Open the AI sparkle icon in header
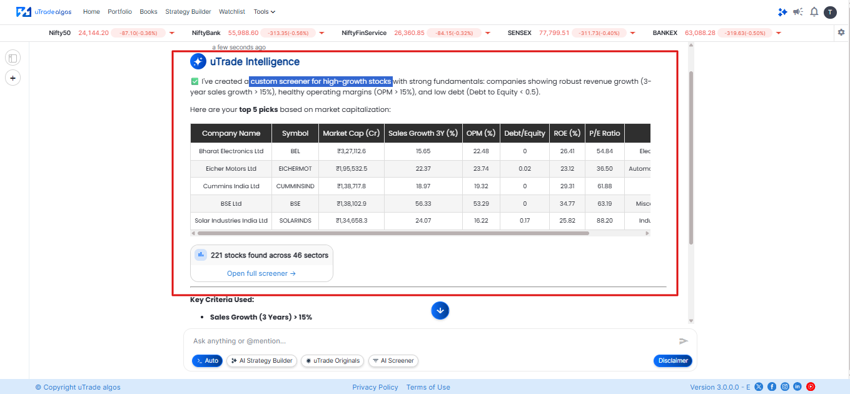This screenshot has width=850, height=394. point(782,12)
